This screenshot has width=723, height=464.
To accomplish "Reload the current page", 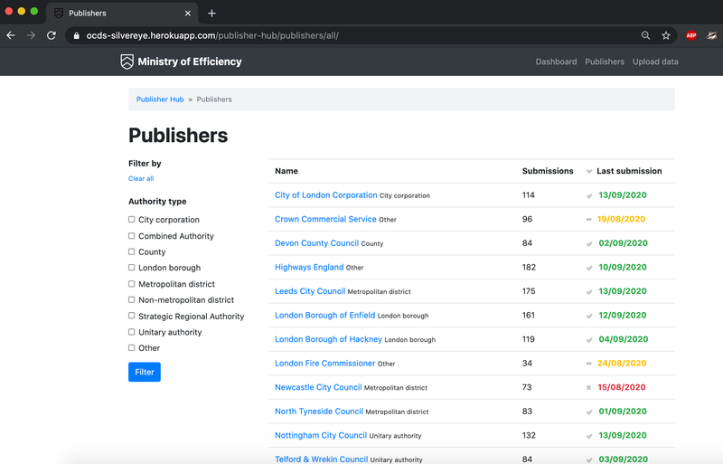I will (52, 35).
